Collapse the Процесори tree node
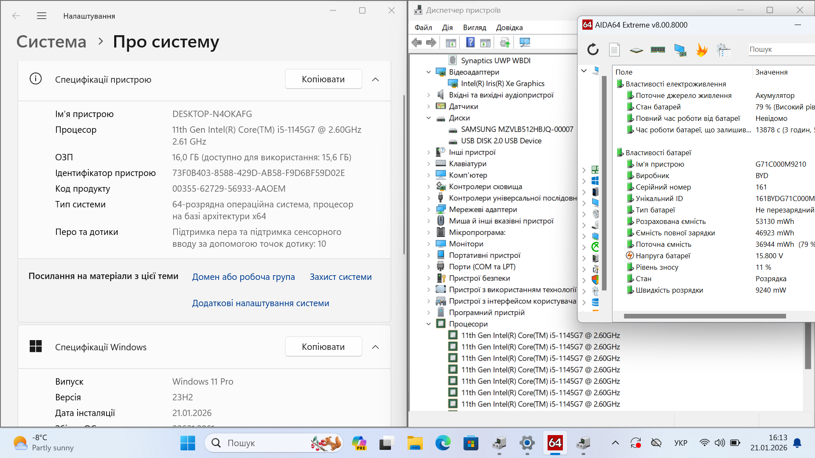 [x=428, y=324]
